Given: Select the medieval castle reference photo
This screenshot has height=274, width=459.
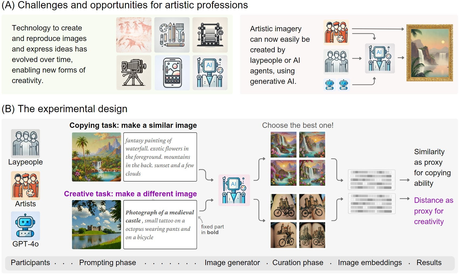Looking at the screenshot, I should click(x=96, y=224).
